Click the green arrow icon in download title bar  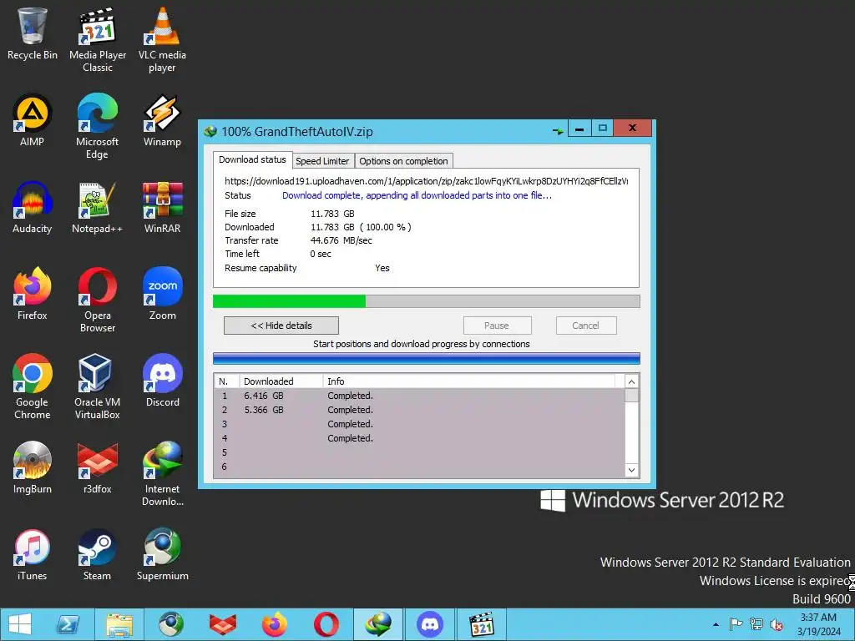(x=557, y=131)
